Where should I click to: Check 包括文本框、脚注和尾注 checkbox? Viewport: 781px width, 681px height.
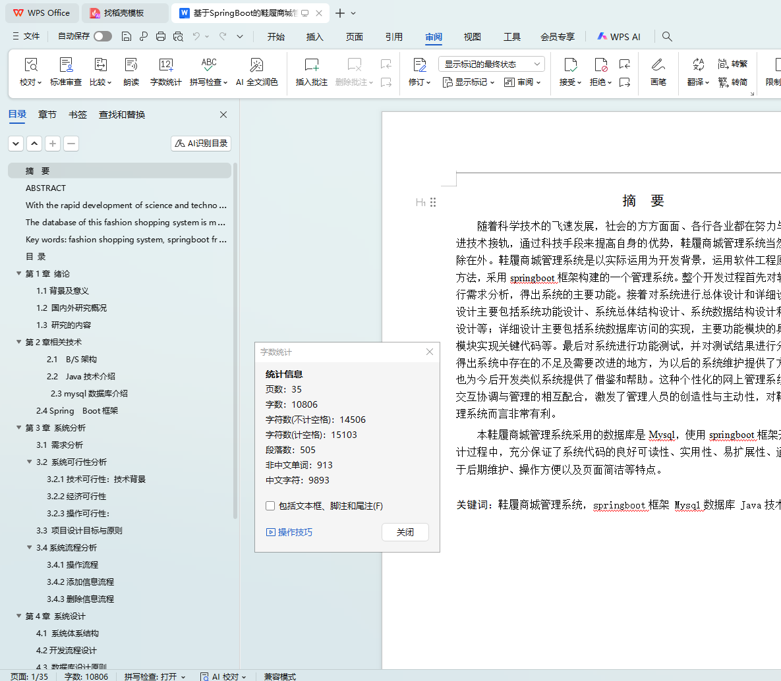coord(270,506)
